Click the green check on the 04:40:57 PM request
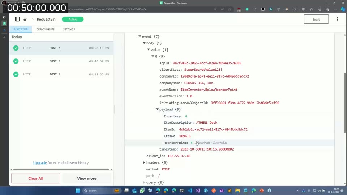The width and height of the screenshot is (347, 195). [16, 61]
